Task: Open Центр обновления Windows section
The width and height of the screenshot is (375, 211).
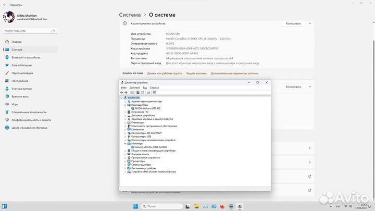Action: point(29,128)
